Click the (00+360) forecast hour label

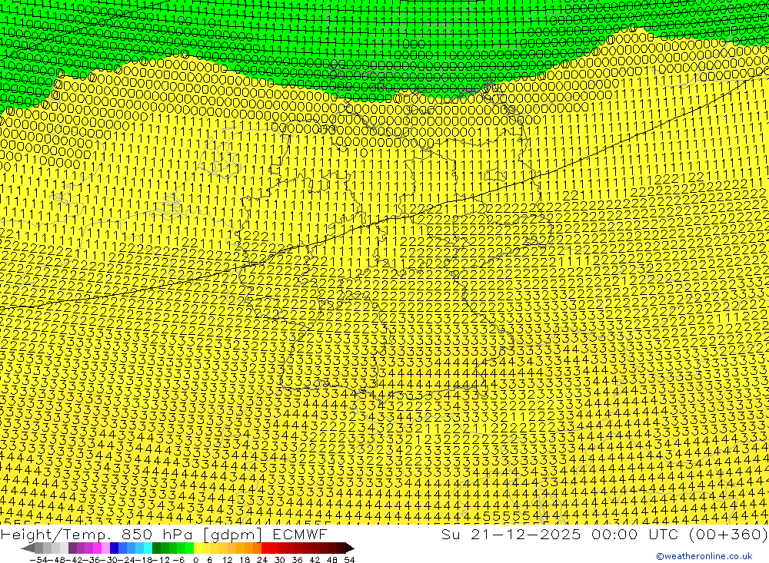728,535
